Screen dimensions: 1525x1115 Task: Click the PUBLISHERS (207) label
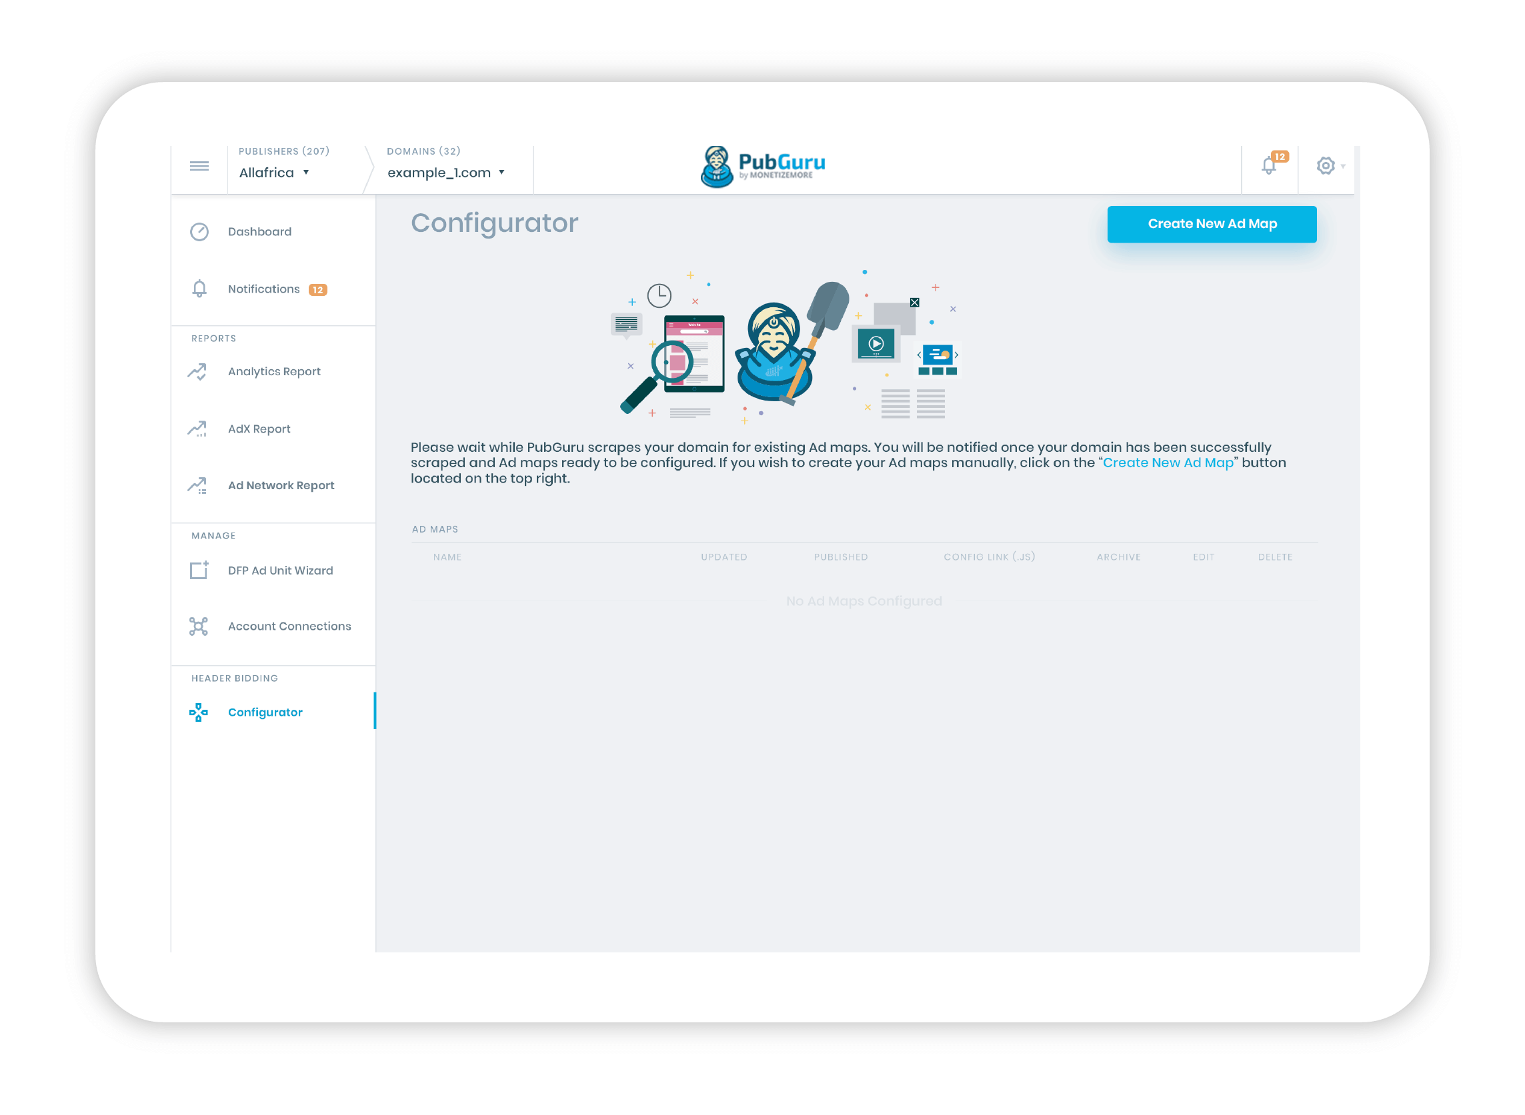tap(283, 151)
